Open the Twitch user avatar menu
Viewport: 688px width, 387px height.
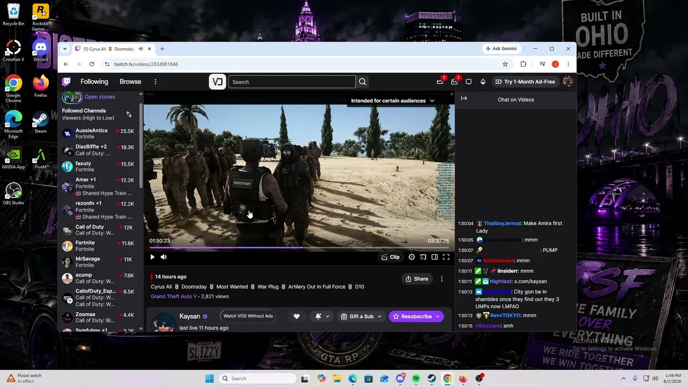point(568,82)
